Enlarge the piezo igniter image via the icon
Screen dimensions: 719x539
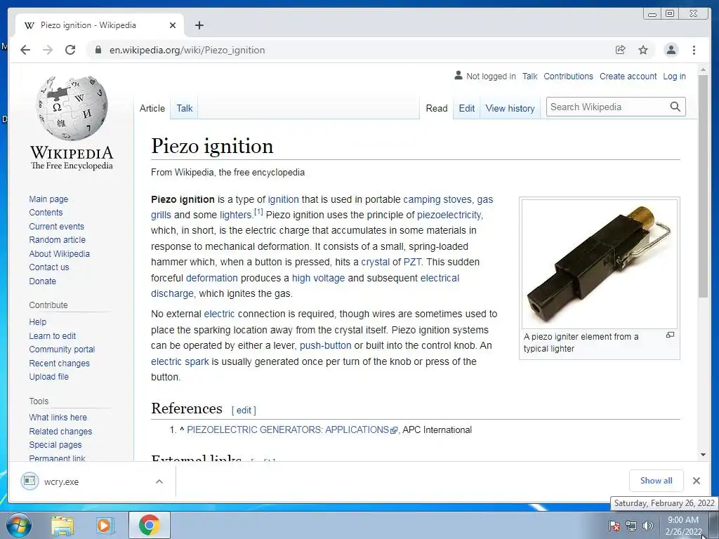670,335
